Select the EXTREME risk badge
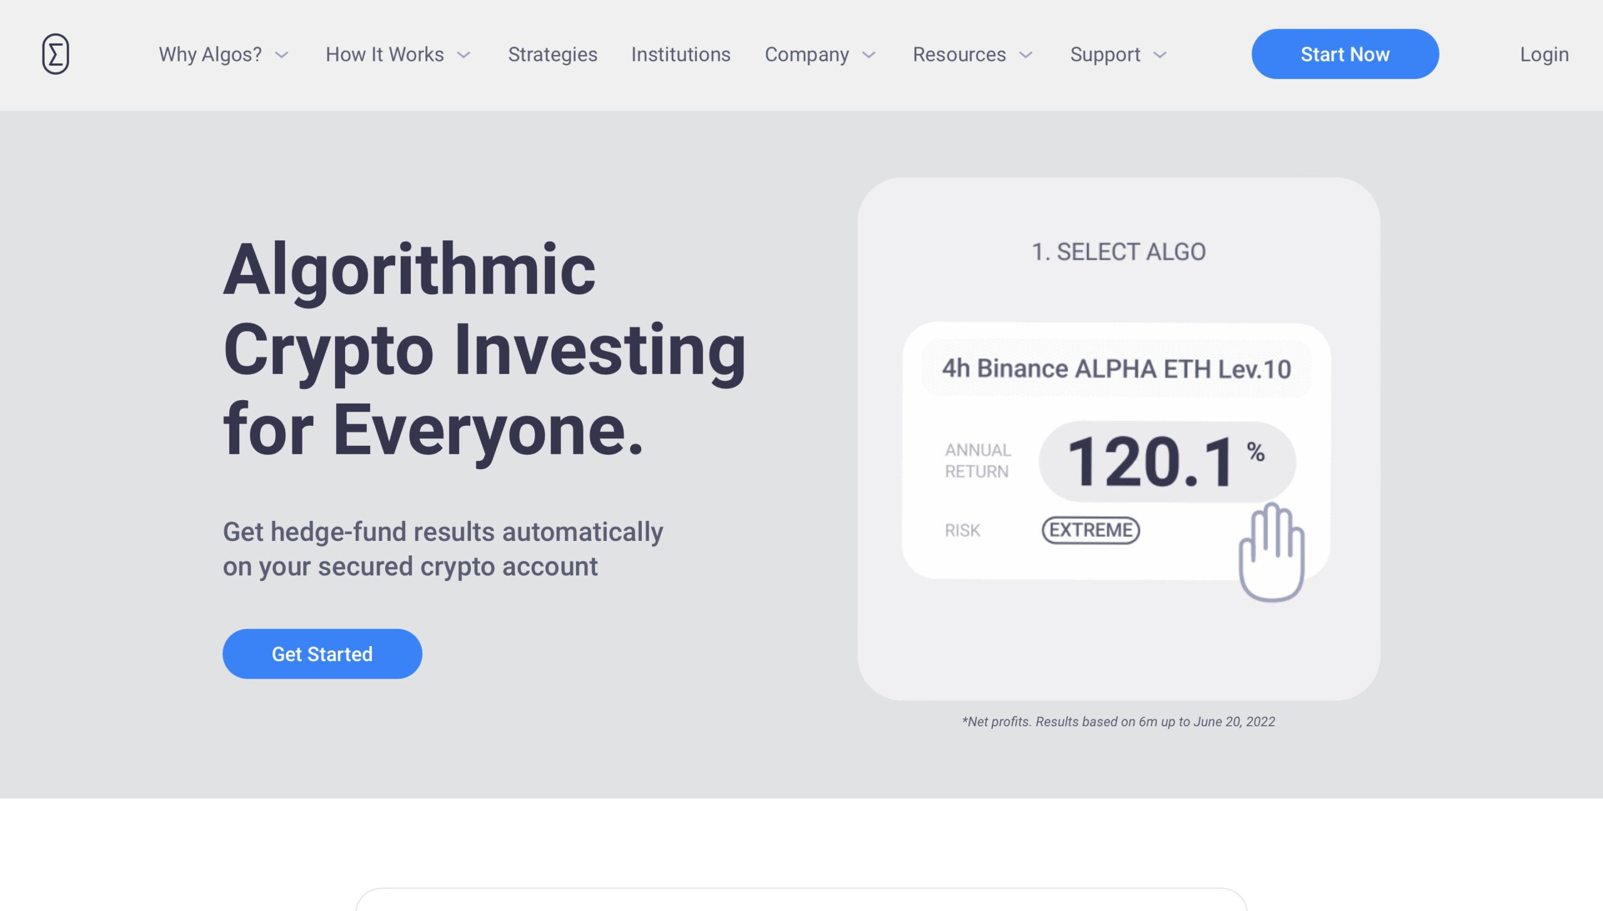The height and width of the screenshot is (911, 1603). 1090,530
